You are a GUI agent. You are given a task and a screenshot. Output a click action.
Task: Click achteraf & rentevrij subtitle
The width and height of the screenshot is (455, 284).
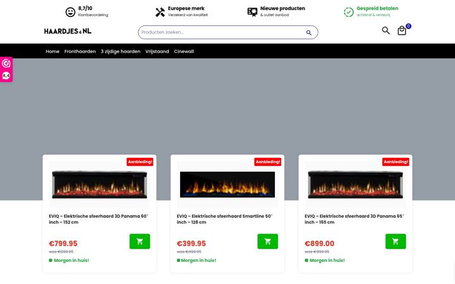pyautogui.click(x=373, y=15)
